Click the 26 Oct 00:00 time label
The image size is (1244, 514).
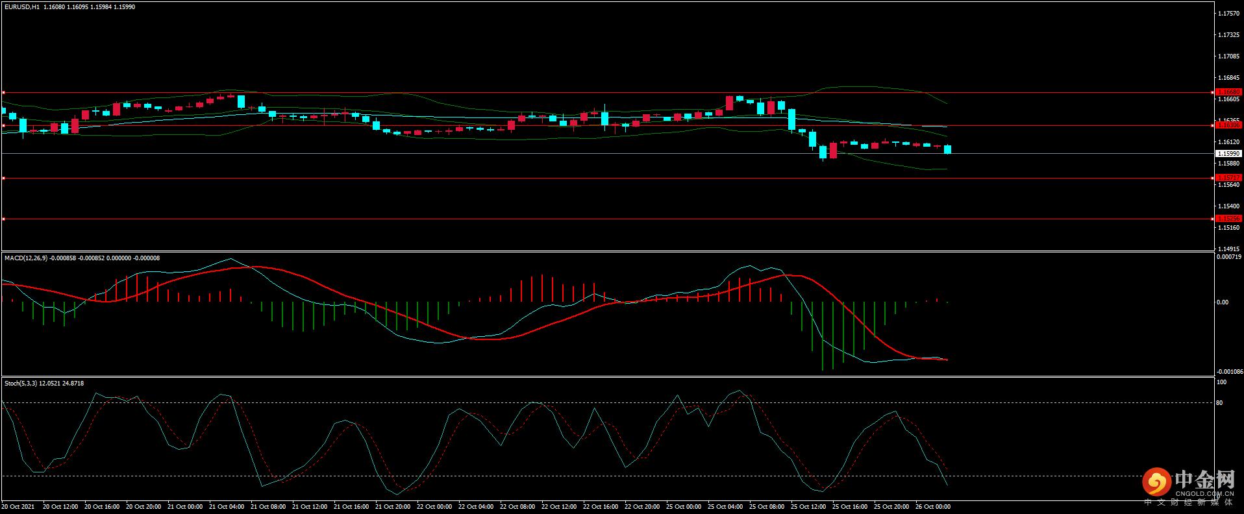(933, 507)
